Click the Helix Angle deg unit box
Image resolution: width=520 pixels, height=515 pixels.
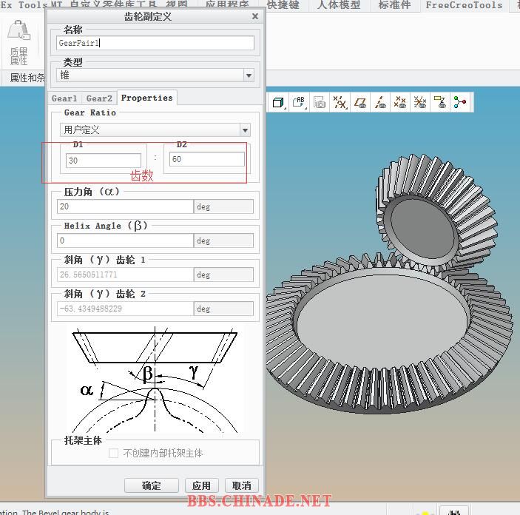point(224,240)
